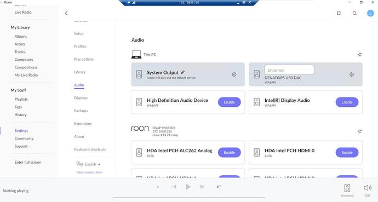The image size is (378, 202).
Task: Follow Help translate Roon link
Action: 89,172
